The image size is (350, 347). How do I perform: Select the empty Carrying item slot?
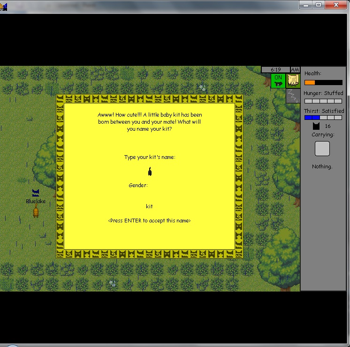322,149
